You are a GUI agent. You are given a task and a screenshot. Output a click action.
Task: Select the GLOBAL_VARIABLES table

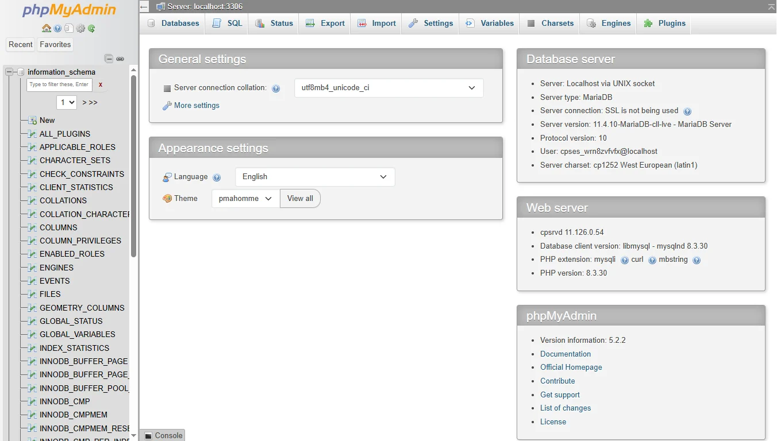tap(77, 334)
